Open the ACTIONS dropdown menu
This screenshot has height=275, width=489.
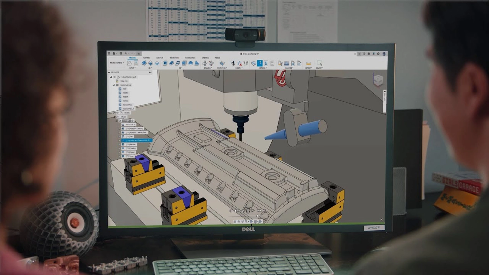click(x=263, y=68)
